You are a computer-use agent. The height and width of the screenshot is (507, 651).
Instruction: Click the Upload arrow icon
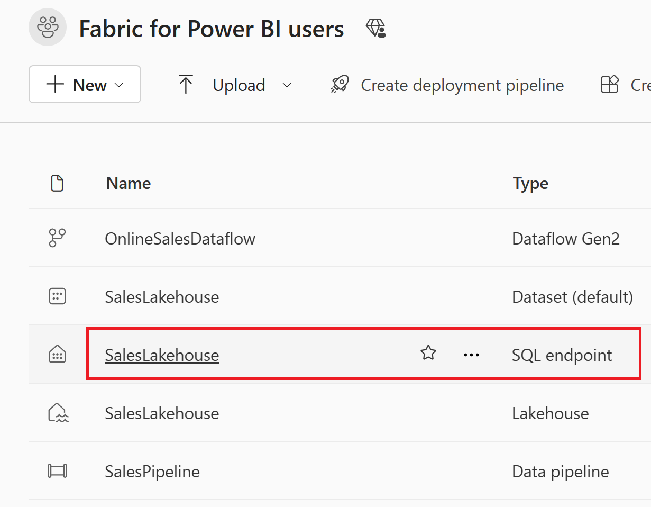(x=186, y=85)
